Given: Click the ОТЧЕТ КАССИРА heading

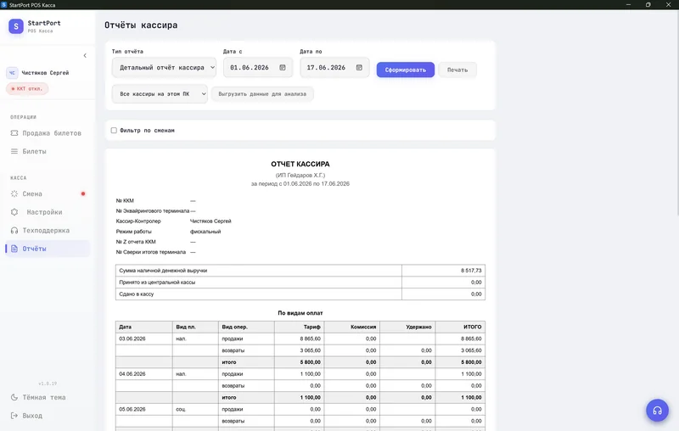Looking at the screenshot, I should 300,164.
